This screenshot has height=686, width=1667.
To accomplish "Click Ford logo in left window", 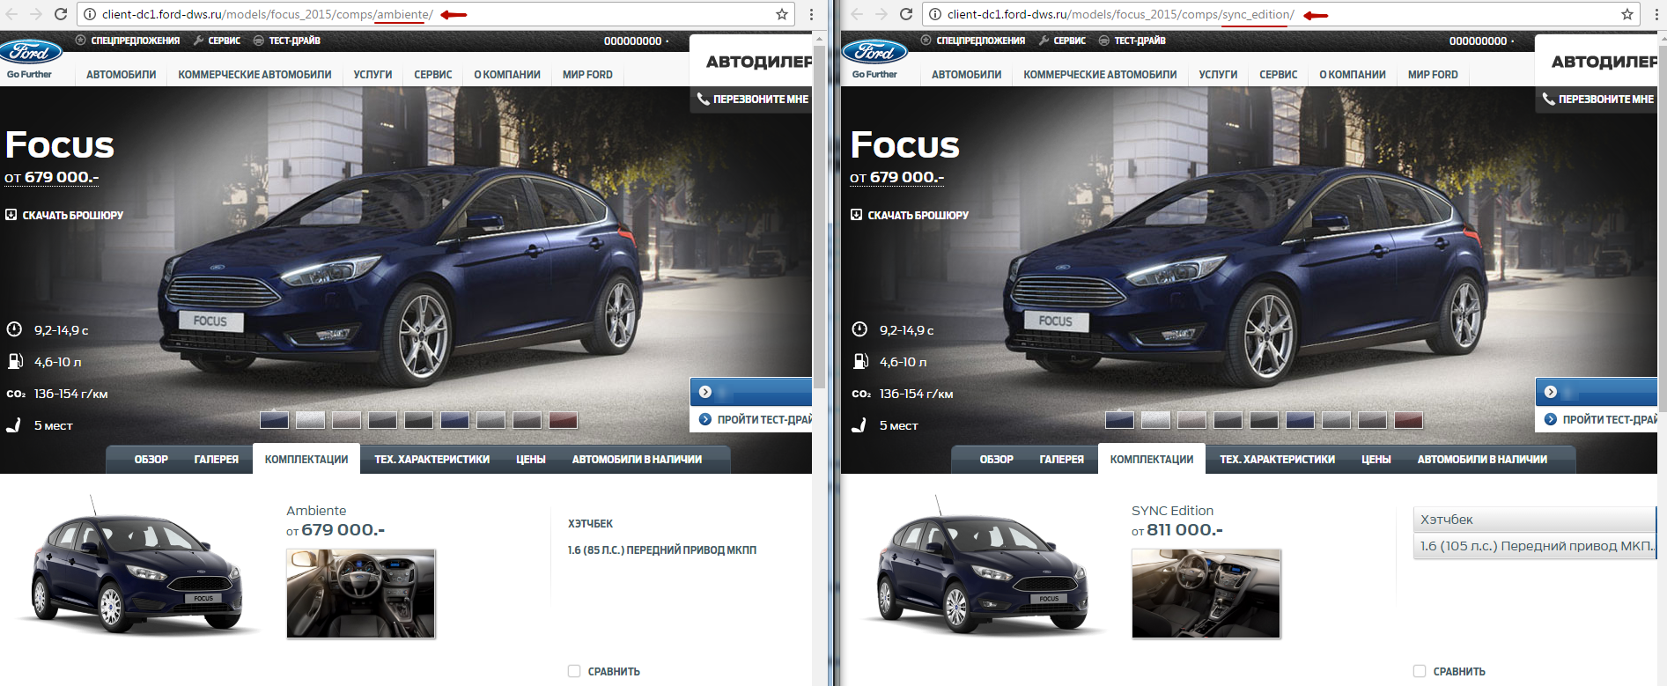I will pos(31,52).
